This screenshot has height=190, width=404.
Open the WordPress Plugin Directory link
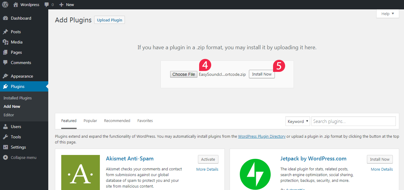(x=262, y=136)
